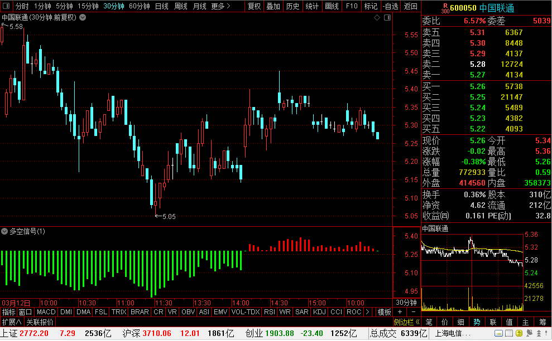Viewport: 552px width, 341px height.
Task: Open the 值 value tab
Action: (510, 322)
